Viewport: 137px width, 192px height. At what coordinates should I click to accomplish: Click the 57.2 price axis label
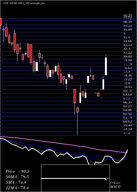click(x=127, y=133)
